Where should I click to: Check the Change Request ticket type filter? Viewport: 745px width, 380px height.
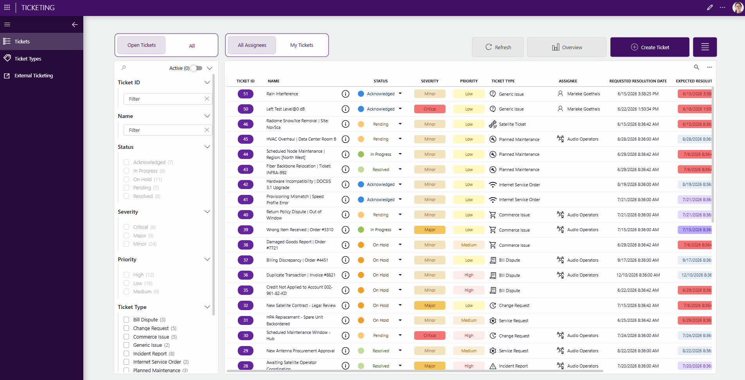click(x=126, y=328)
